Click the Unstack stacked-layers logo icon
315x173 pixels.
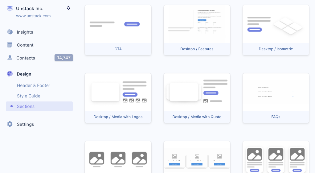click(10, 9)
